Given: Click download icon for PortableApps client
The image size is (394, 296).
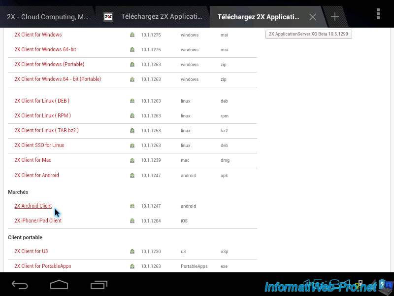Looking at the screenshot, I should (132, 266).
